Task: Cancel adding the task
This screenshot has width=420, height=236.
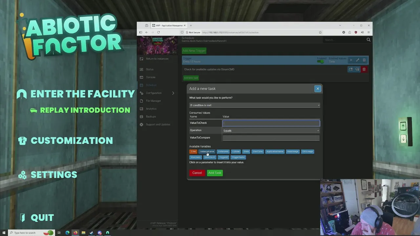Action: pos(197,173)
